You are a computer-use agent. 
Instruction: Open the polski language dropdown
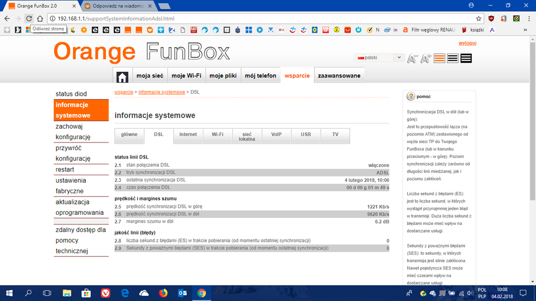pyautogui.click(x=379, y=57)
